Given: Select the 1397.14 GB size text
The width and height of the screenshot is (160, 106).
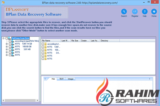Looking at the screenshot, I should tap(27, 44).
